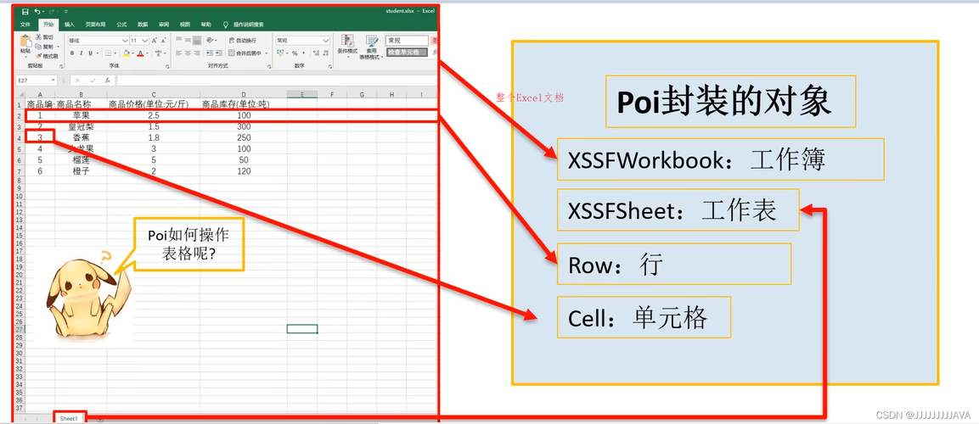Expand the Name Box E27 dropdown arrow

(53, 80)
